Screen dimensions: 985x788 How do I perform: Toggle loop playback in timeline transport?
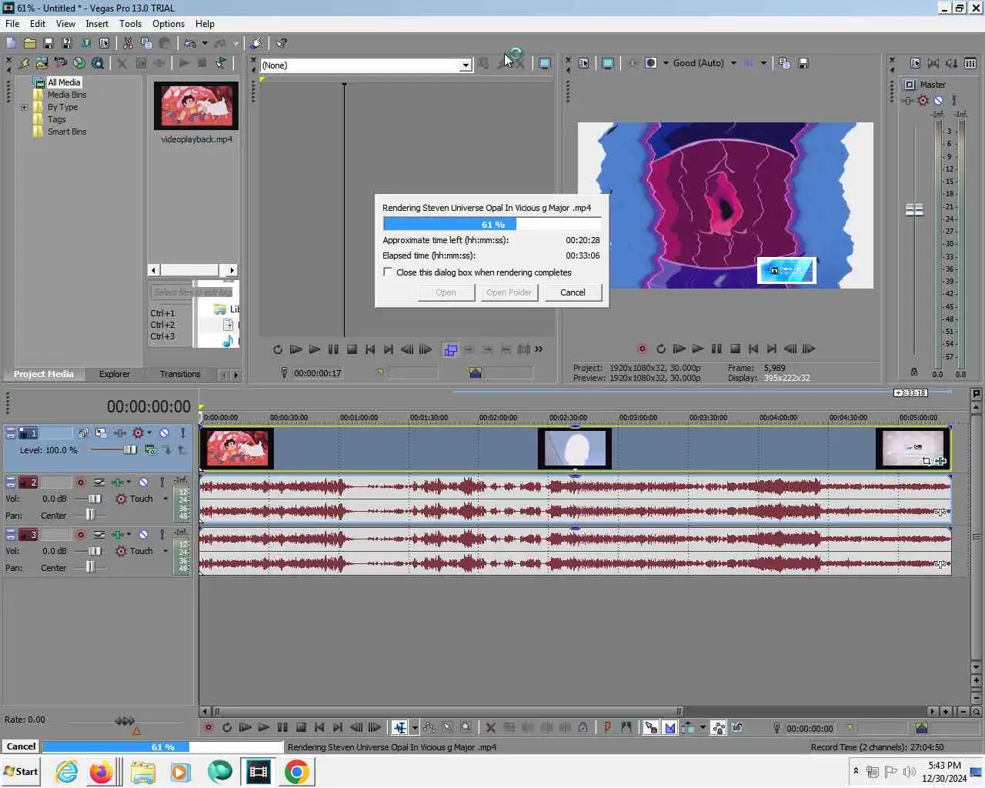tap(227, 727)
